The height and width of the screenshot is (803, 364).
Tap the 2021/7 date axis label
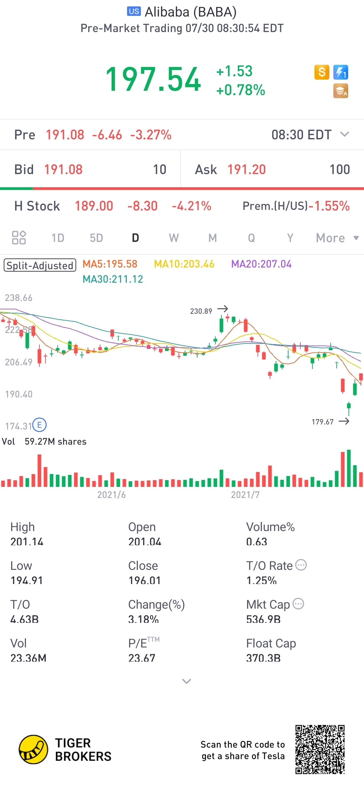(245, 495)
